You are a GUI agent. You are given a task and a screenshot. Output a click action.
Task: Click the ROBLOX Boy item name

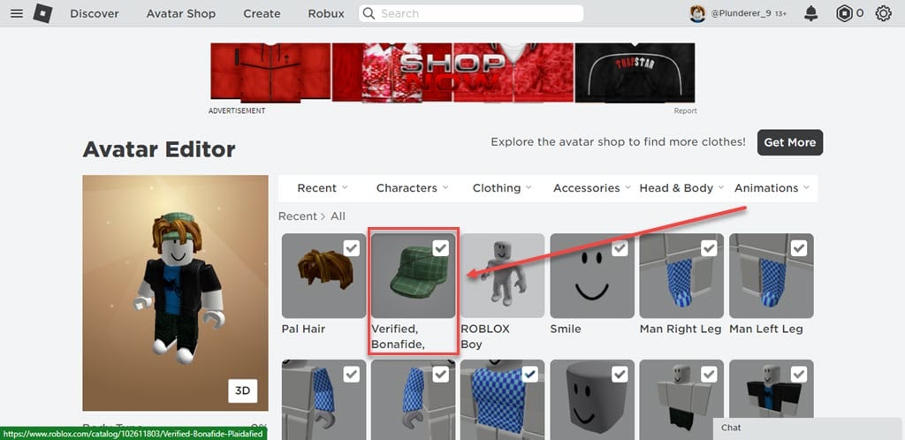(485, 337)
